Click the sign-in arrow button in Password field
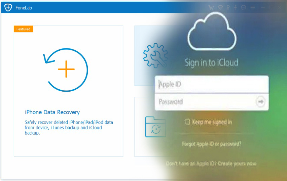287x181 pixels. tap(260, 101)
